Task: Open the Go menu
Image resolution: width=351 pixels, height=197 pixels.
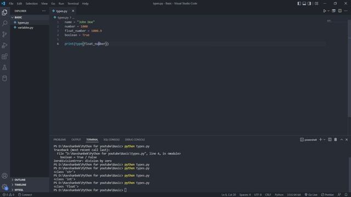Action: [x=53, y=4]
